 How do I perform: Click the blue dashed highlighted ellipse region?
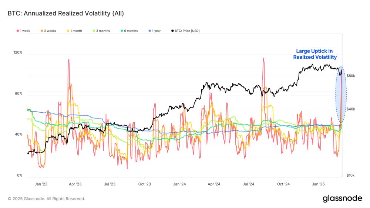point(341,95)
